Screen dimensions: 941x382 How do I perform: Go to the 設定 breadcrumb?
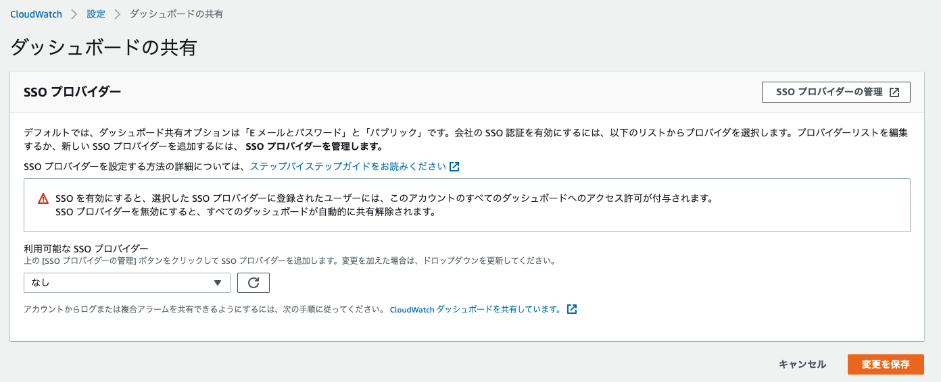pos(96,13)
